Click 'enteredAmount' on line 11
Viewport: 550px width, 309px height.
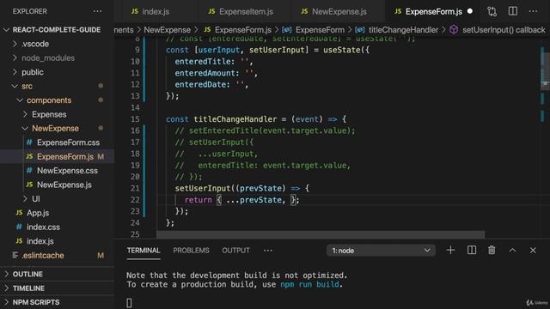pos(205,73)
